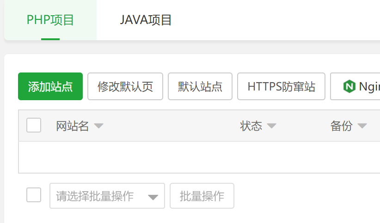The width and height of the screenshot is (380, 223).
Task: Tick the checkbox beside batch operation selector
Action: [34, 195]
